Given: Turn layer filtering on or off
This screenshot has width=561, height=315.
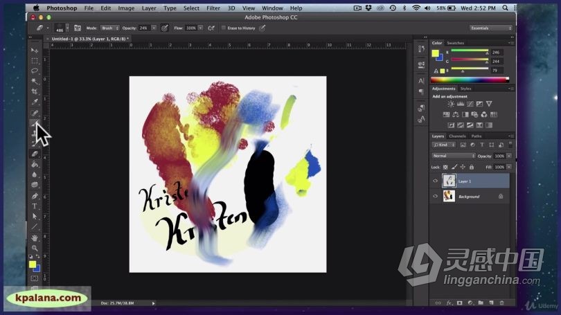Looking at the screenshot, I should [x=510, y=145].
